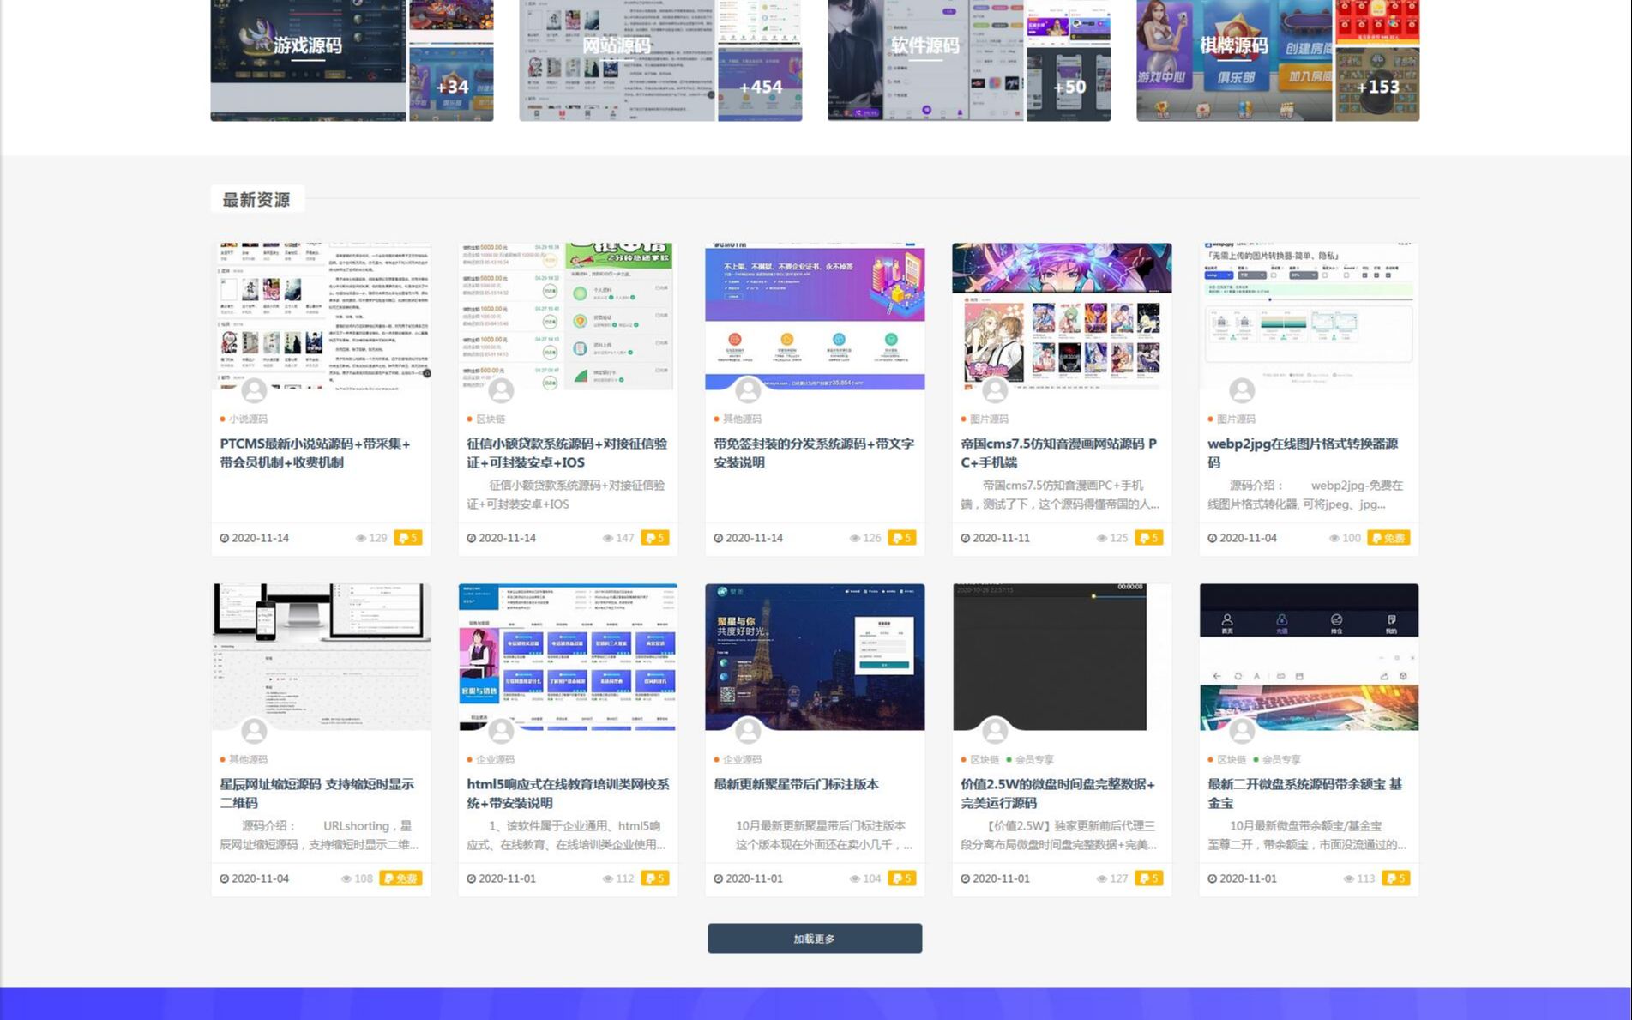
Task: Click the author avatar on 星辰网址缩短源码 card
Action: (x=254, y=731)
